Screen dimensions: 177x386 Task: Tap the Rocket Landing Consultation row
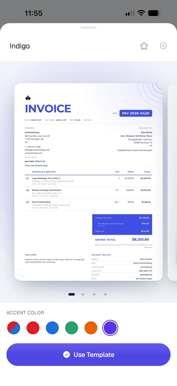point(88,193)
